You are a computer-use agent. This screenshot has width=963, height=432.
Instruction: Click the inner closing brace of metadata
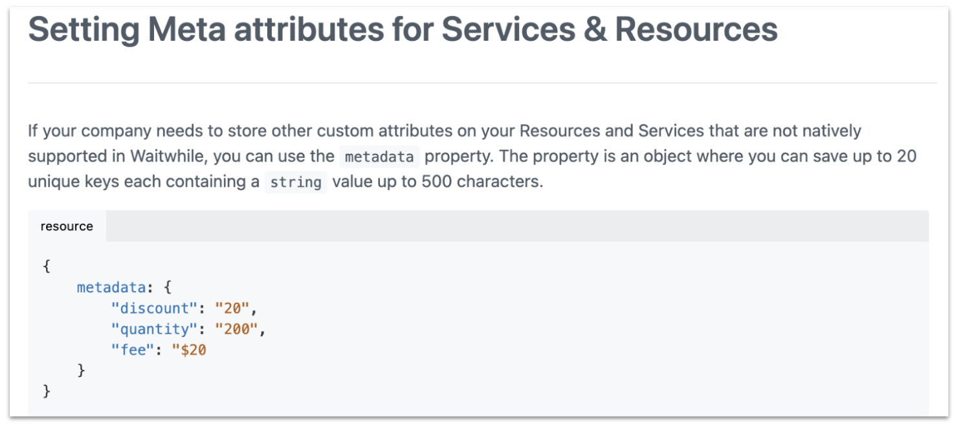tap(81, 370)
